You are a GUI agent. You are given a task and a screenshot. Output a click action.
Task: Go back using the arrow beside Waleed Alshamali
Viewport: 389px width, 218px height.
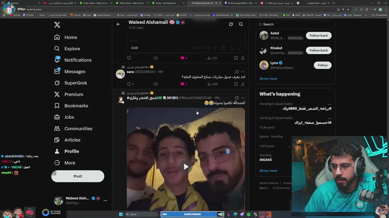click(118, 24)
